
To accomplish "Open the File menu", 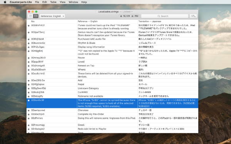I will [37, 2].
